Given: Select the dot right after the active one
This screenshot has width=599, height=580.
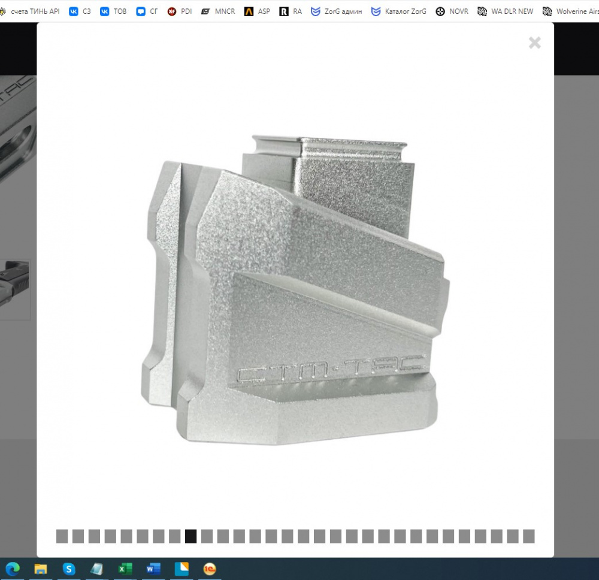Looking at the screenshot, I should tap(207, 536).
